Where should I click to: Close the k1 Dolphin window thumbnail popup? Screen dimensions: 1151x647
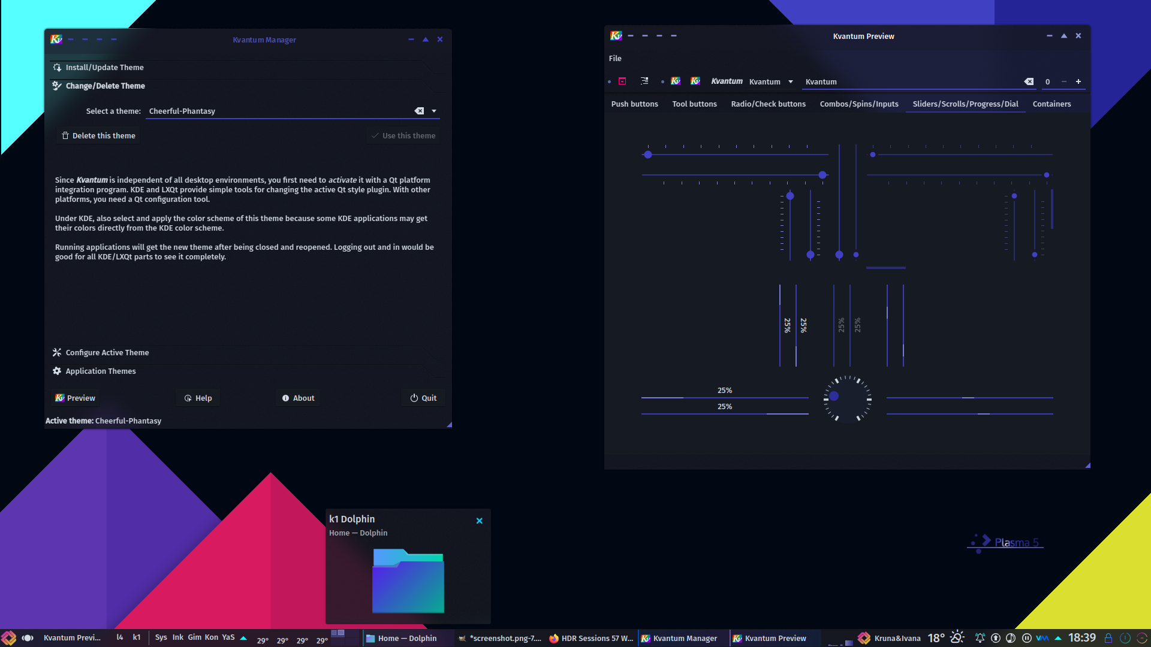click(x=480, y=521)
